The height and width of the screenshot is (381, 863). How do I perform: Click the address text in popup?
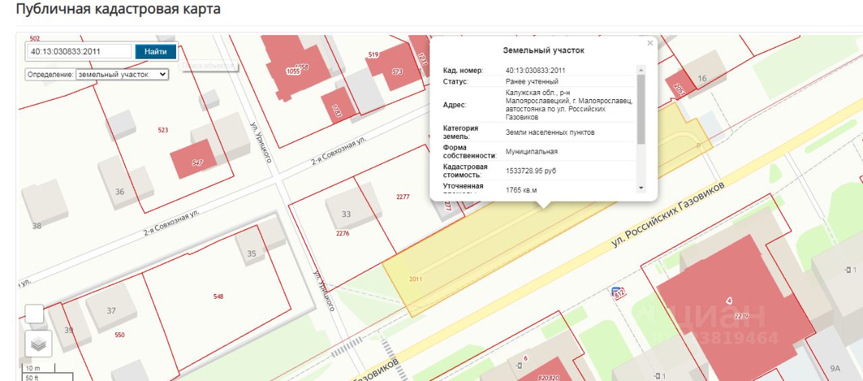pos(569,105)
